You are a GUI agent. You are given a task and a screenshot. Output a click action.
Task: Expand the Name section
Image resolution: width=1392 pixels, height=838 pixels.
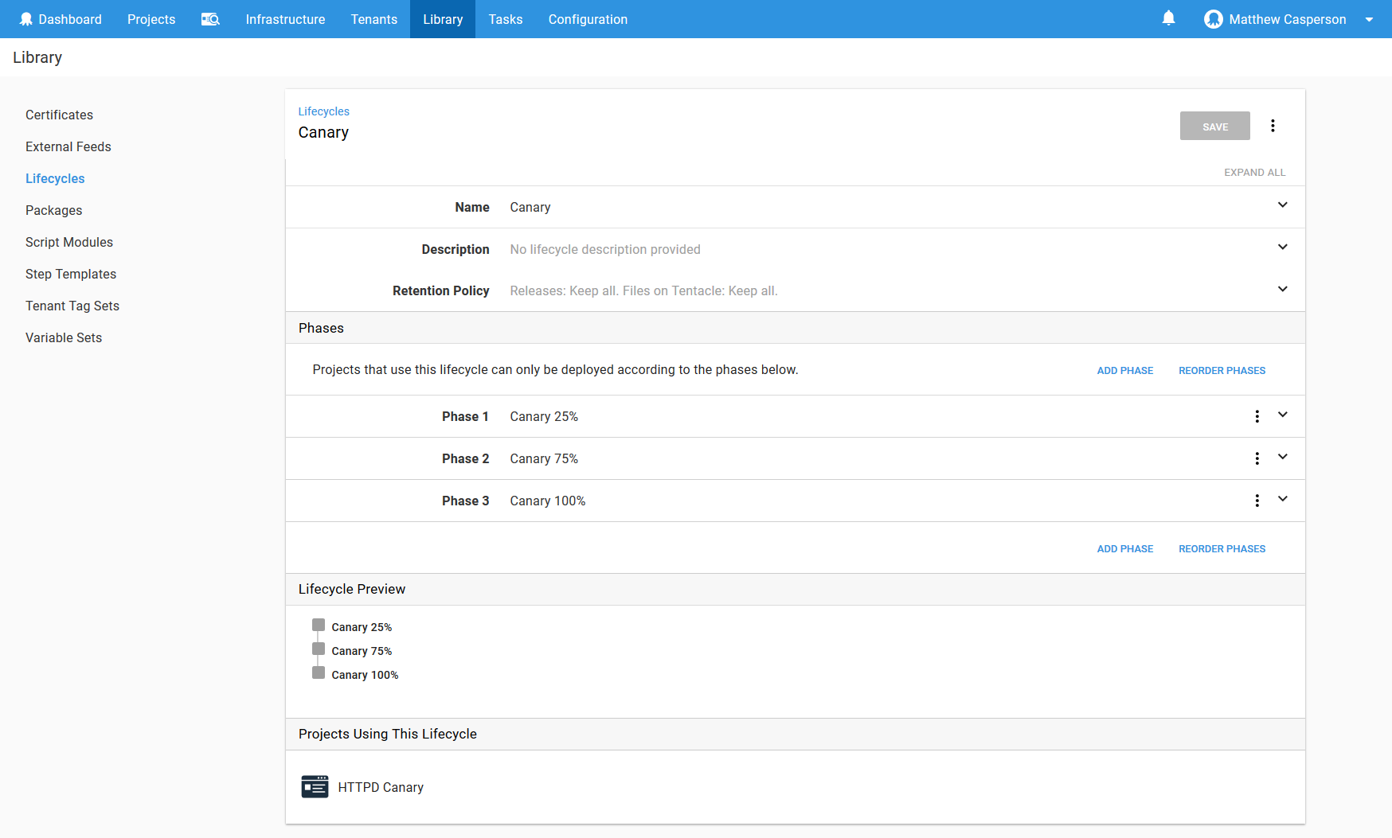pos(1282,205)
